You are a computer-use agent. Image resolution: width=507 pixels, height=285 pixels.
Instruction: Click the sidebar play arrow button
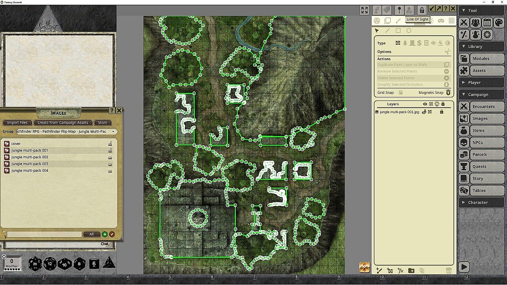coord(464,267)
